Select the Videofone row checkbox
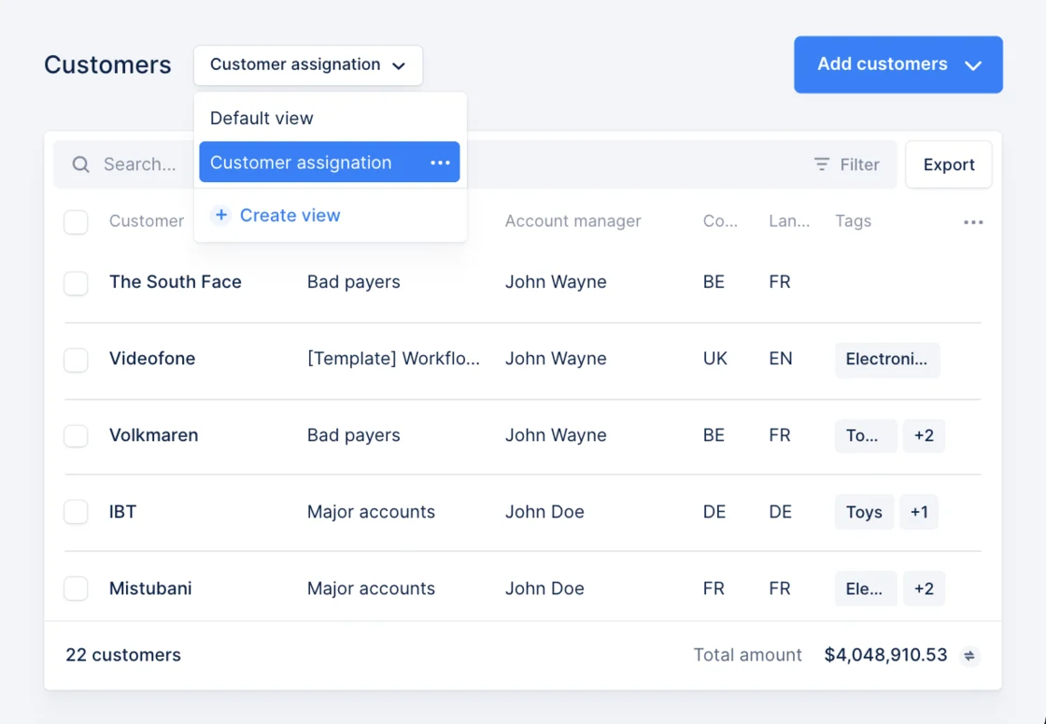Viewport: 1046px width, 724px height. point(76,360)
